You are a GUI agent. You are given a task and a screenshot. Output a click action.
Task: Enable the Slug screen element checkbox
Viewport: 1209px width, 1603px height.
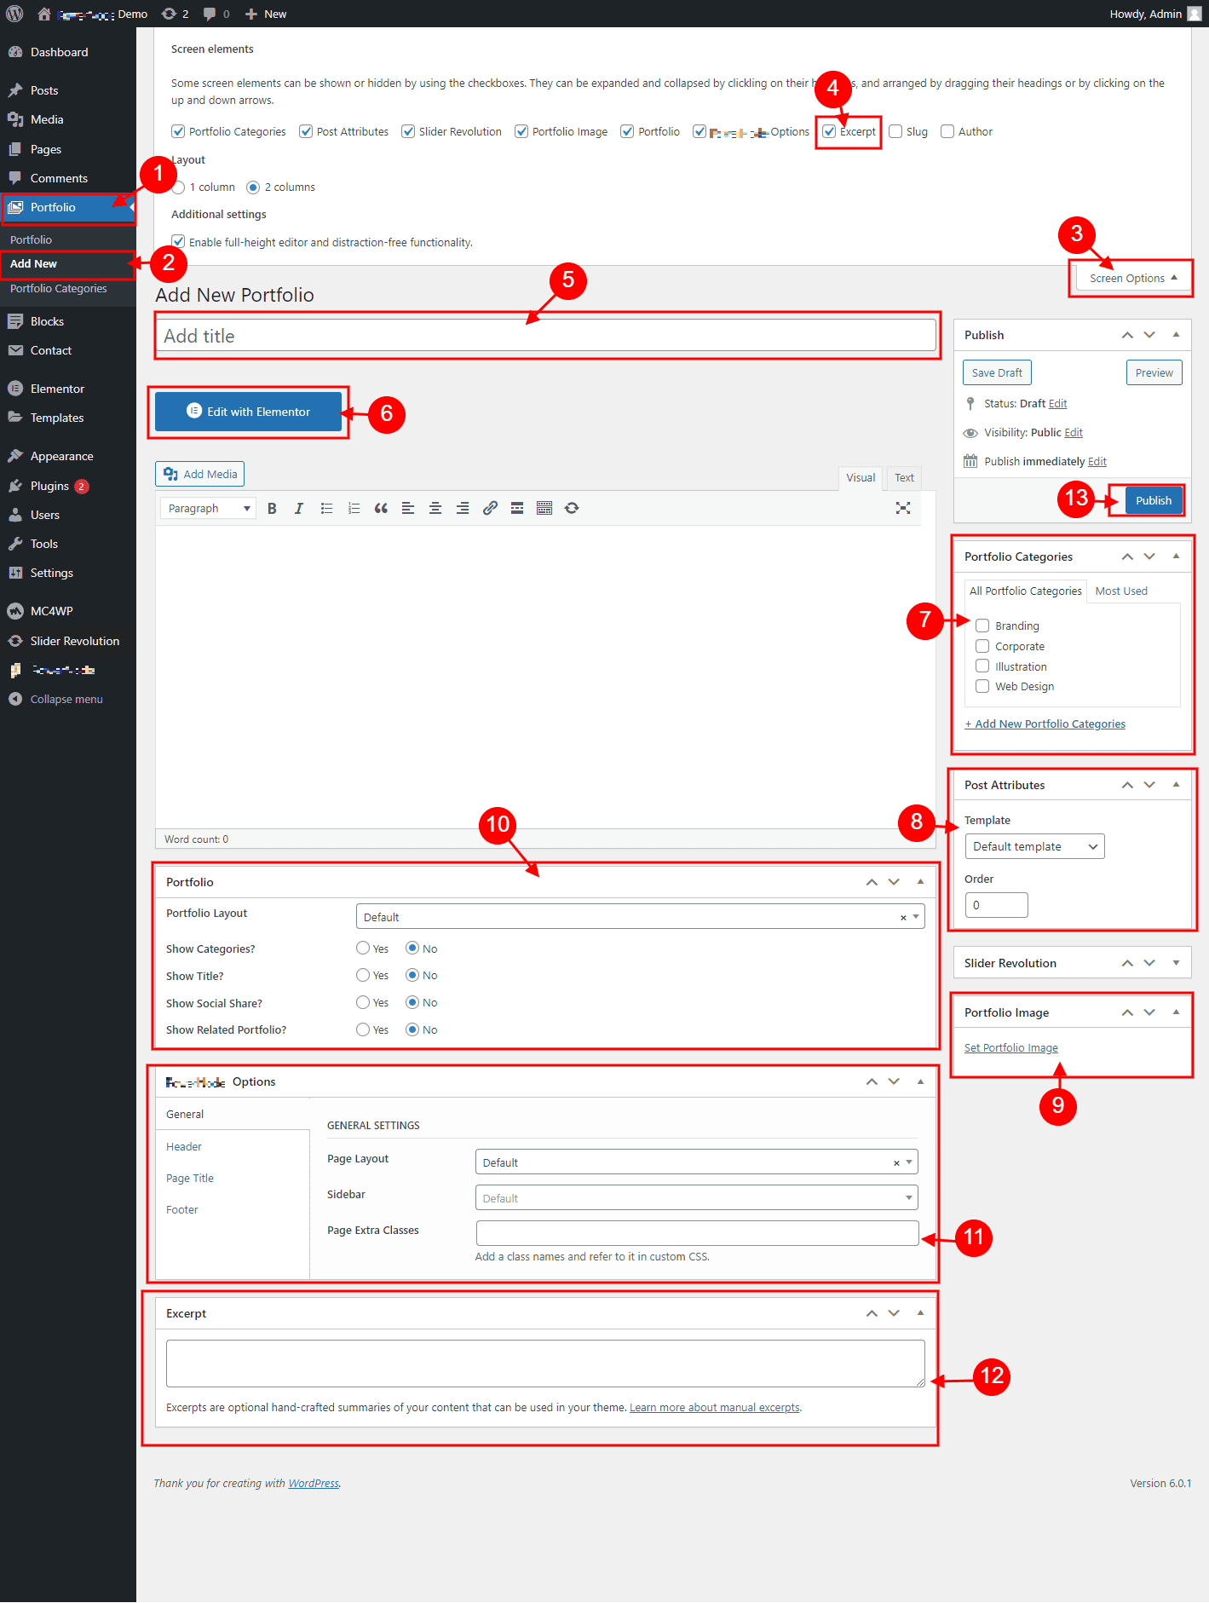[x=895, y=131]
